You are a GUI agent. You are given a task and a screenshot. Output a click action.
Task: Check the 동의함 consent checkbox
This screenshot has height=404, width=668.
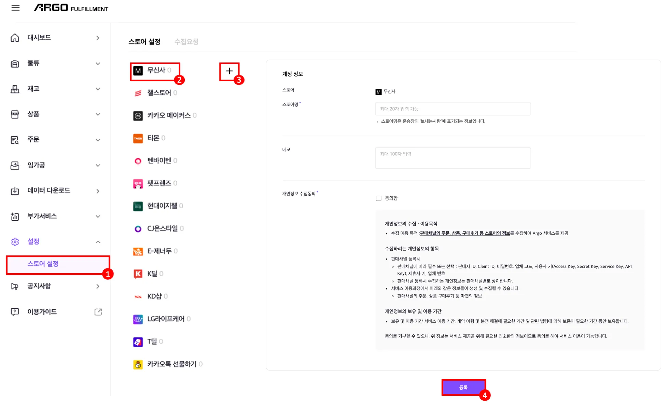pos(378,198)
